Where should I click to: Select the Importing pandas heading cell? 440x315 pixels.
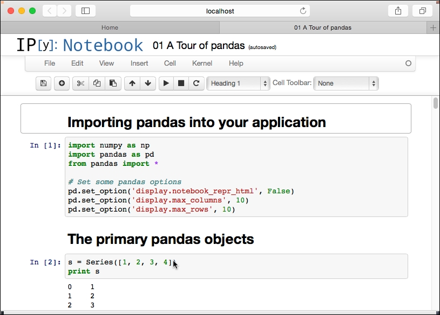point(216,118)
